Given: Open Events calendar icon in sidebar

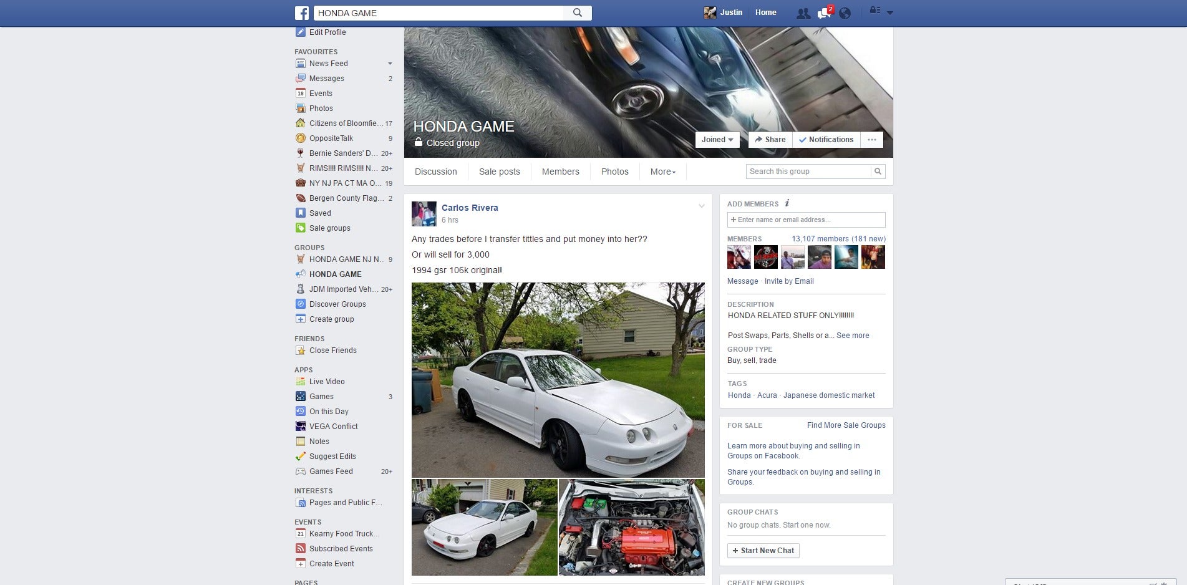Looking at the screenshot, I should (x=300, y=94).
